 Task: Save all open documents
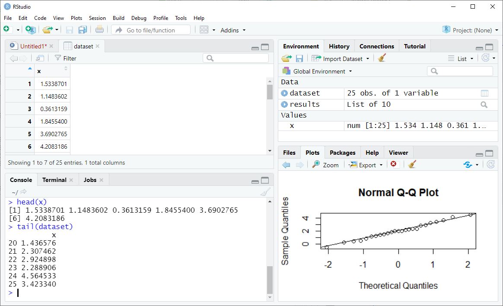coord(82,30)
